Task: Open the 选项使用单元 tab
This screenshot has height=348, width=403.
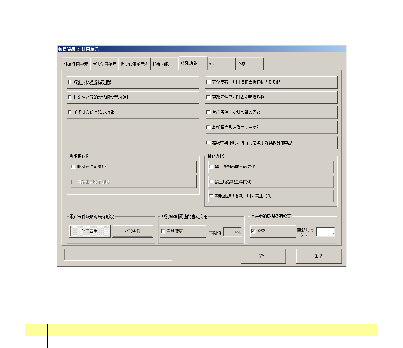Action: (104, 64)
